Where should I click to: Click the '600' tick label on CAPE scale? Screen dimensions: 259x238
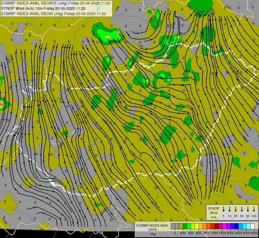(199, 233)
